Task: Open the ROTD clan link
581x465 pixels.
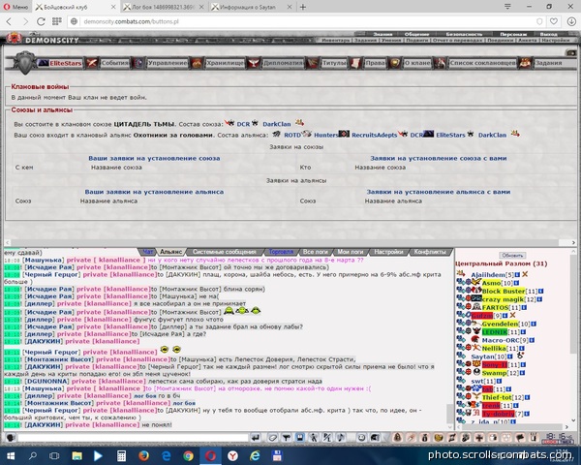Action: point(292,135)
